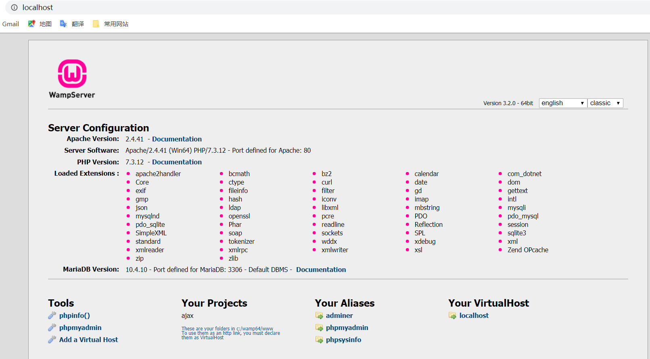Open the phpinfo() tool link

[x=75, y=315]
